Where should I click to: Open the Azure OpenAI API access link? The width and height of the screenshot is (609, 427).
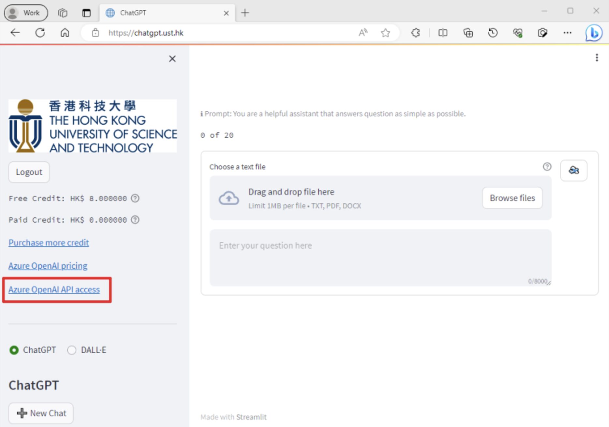click(54, 289)
